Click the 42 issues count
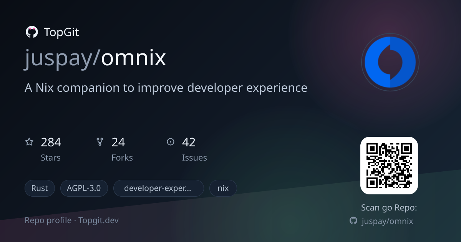The height and width of the screenshot is (242, 461). tap(189, 143)
